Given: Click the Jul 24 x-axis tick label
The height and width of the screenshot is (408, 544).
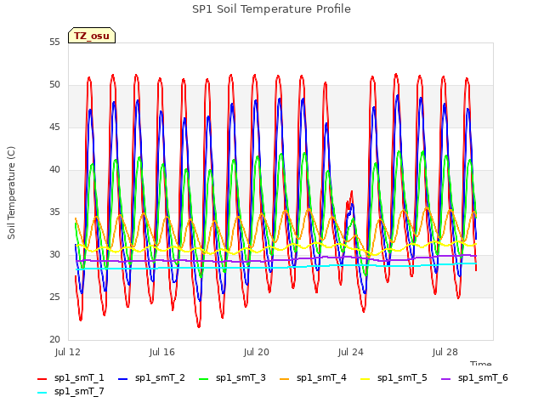Looking at the screenshot, I should (x=351, y=353).
